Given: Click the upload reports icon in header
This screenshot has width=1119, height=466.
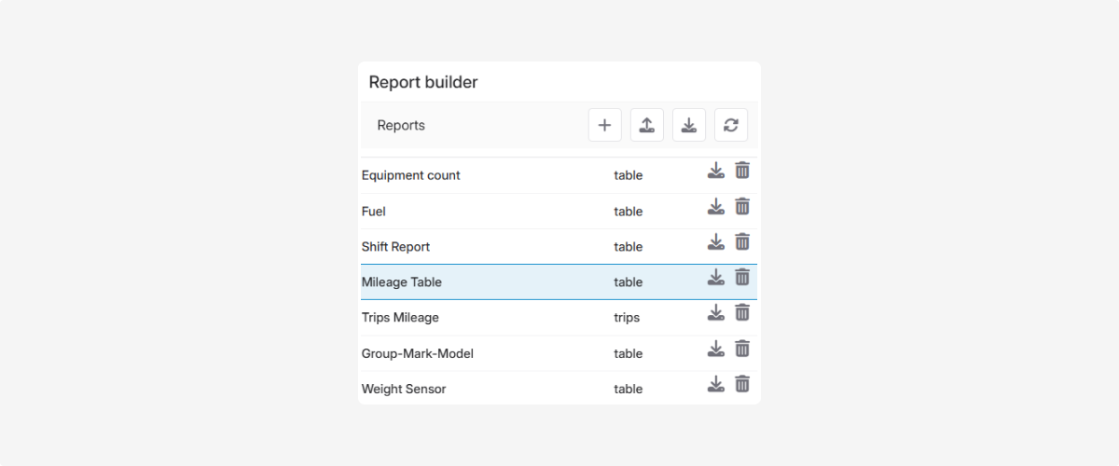Looking at the screenshot, I should [647, 125].
